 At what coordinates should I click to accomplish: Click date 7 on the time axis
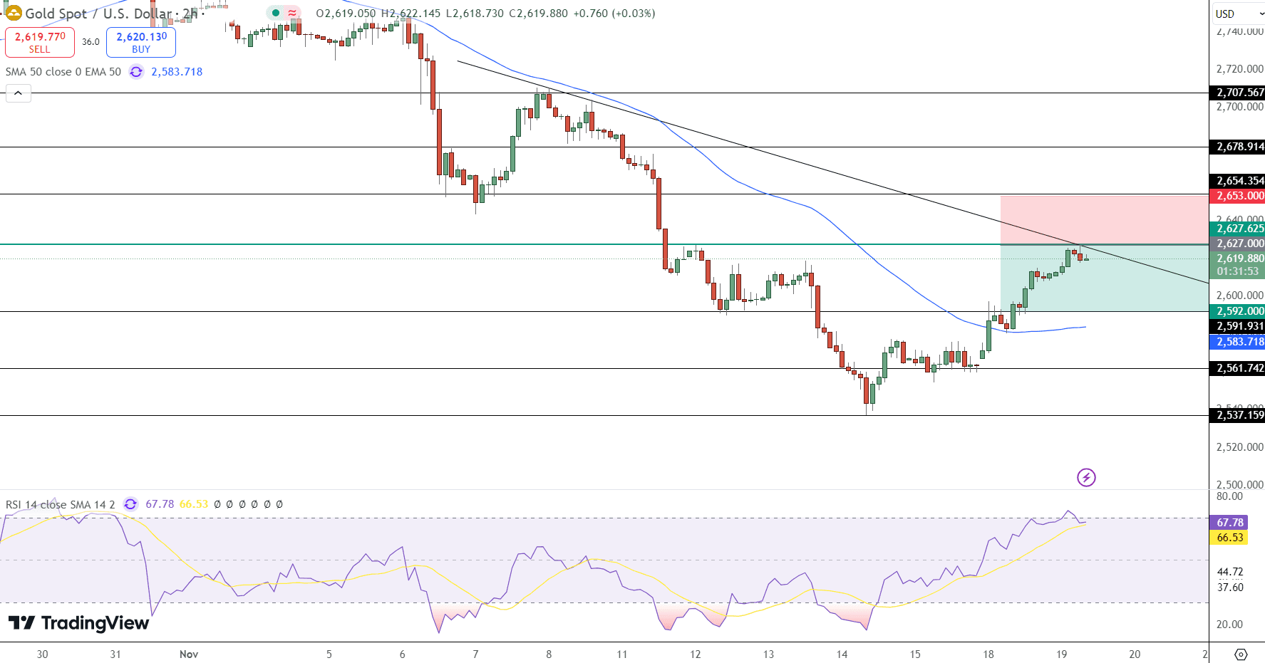pyautogui.click(x=475, y=654)
